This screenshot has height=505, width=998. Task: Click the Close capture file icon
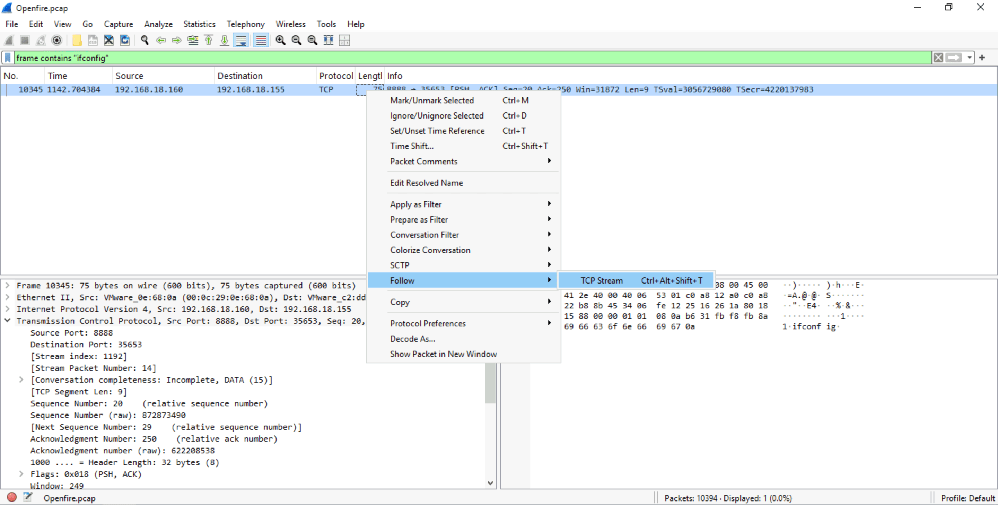point(109,40)
